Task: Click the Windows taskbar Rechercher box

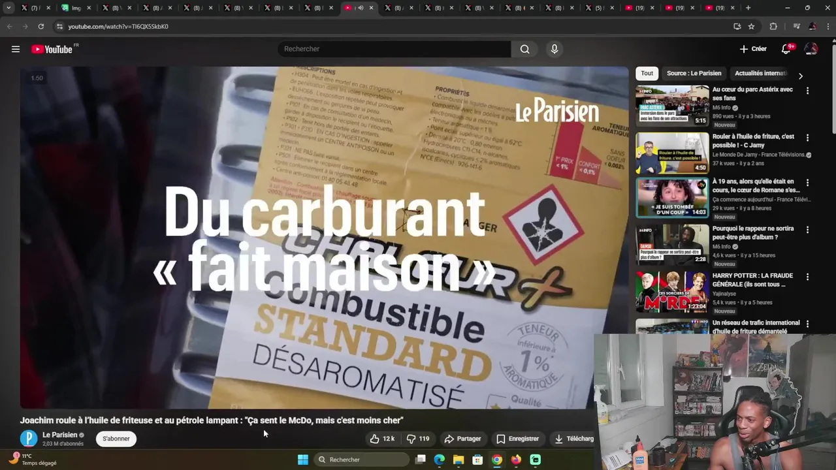Action: (x=361, y=460)
